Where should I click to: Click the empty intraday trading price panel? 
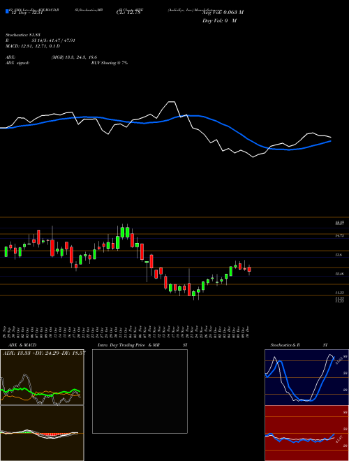pos(140,391)
